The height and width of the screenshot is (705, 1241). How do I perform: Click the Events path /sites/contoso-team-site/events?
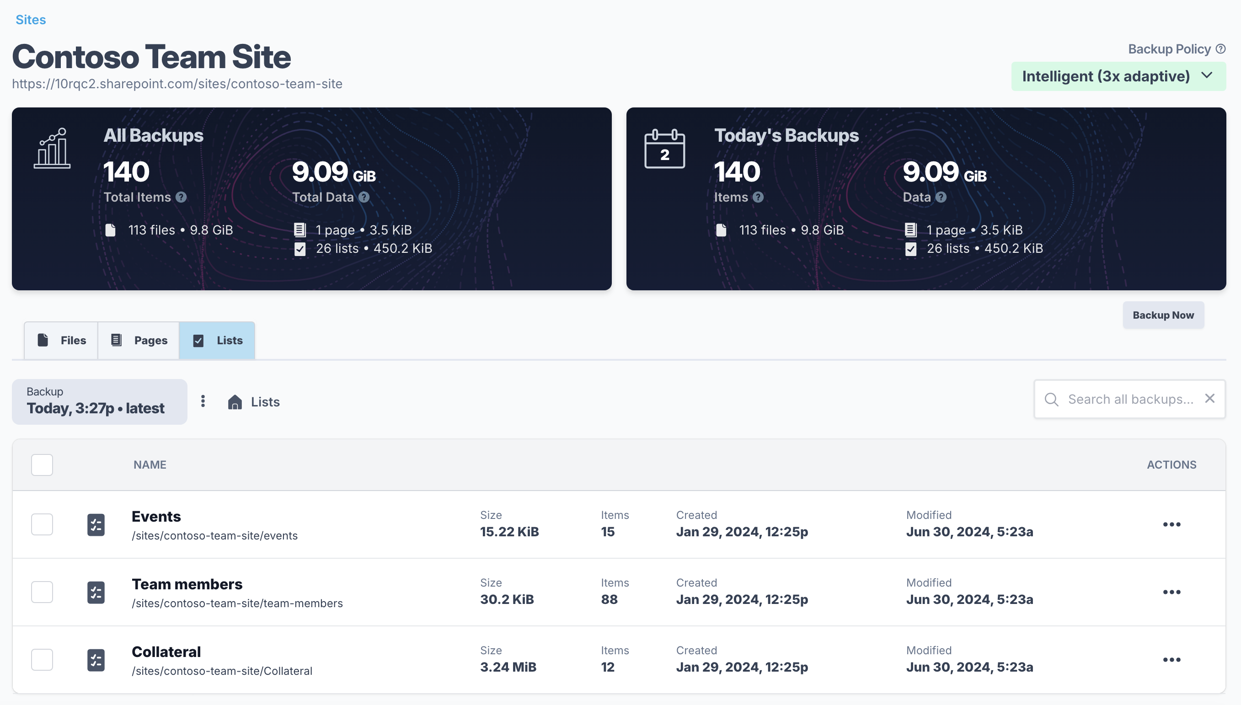pyautogui.click(x=214, y=536)
